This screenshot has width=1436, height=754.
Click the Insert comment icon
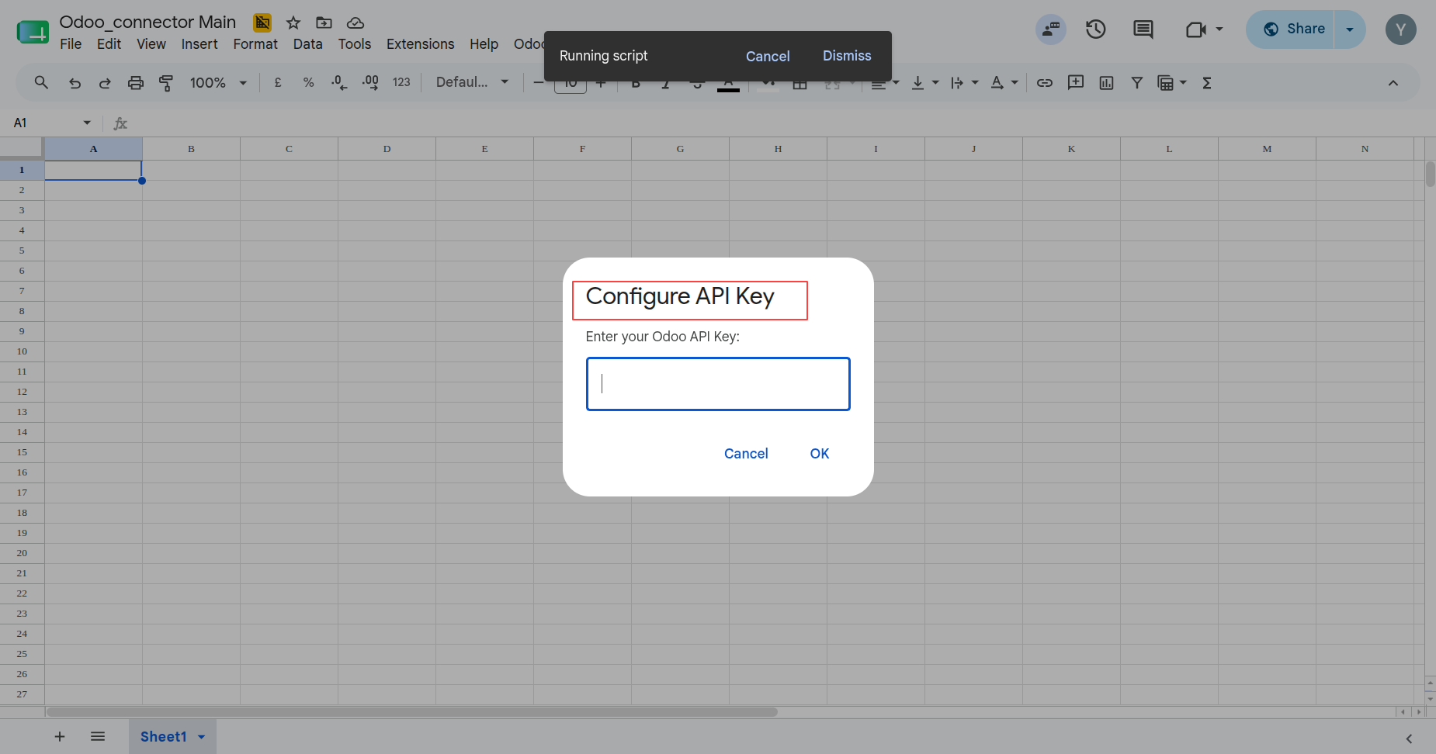[x=1076, y=82]
